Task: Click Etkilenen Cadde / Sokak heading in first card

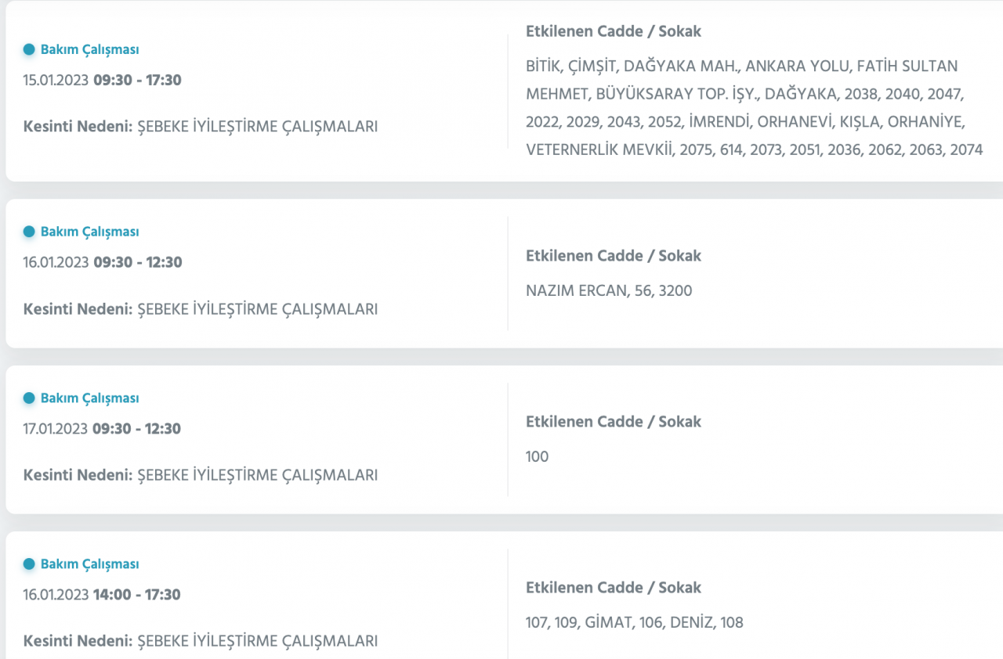Action: coord(614,32)
